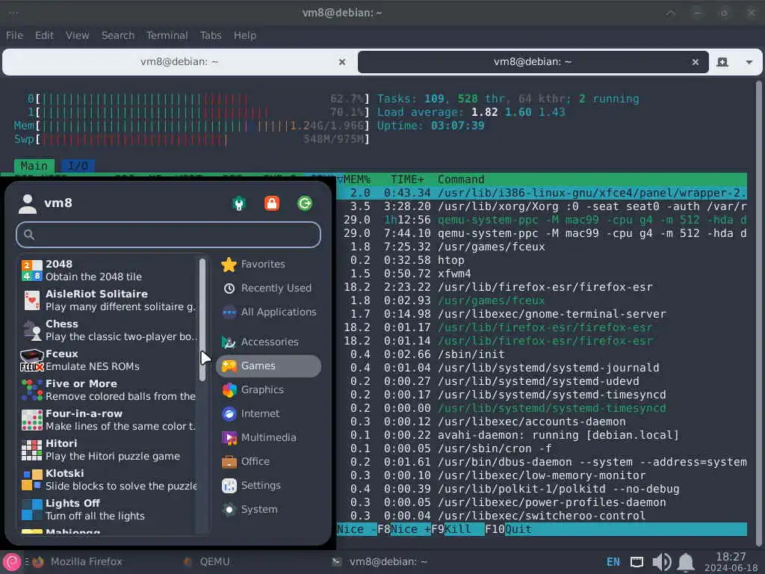Click the Graphics category icon
This screenshot has width=765, height=574.
point(229,390)
